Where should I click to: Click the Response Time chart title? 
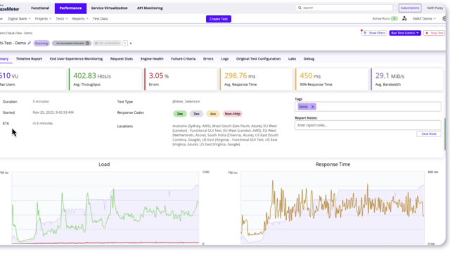(x=333, y=164)
